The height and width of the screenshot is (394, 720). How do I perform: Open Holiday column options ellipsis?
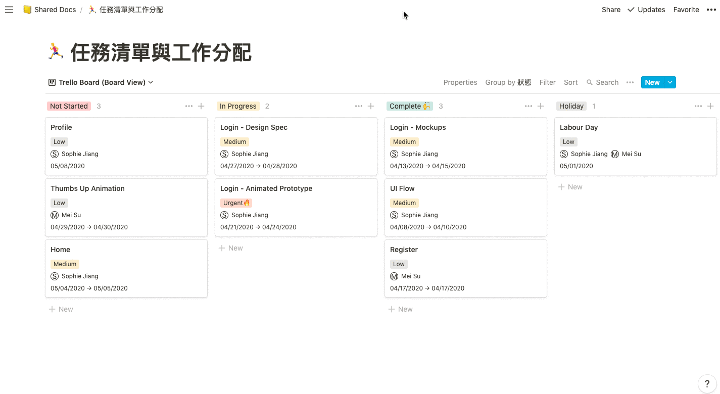(698, 106)
